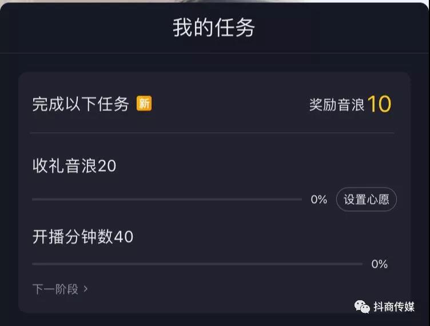Click the 开播分钟数 progress bar
The height and width of the screenshot is (326, 430).
click(x=197, y=264)
